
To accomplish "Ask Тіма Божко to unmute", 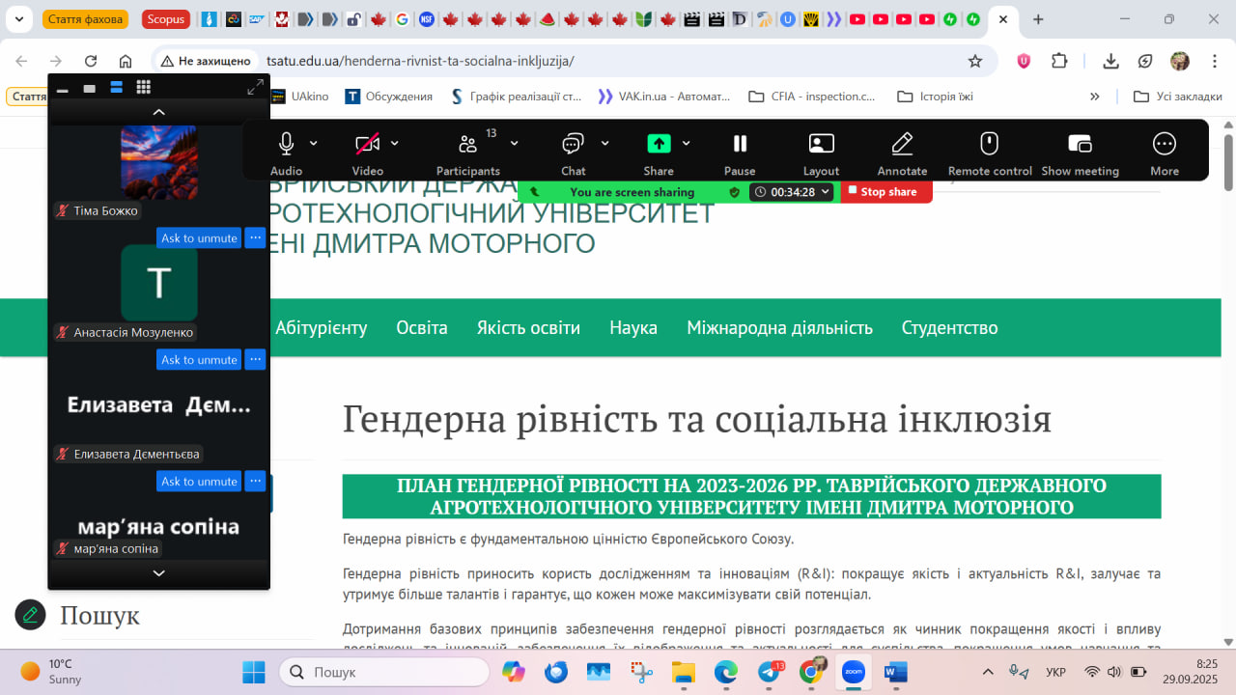I will (199, 238).
